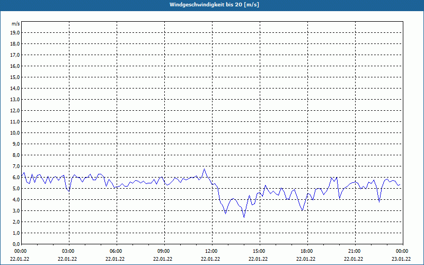This screenshot has height=265, width=424.
Task: Select the "18,0" y-axis label
Action: tap(15, 44)
